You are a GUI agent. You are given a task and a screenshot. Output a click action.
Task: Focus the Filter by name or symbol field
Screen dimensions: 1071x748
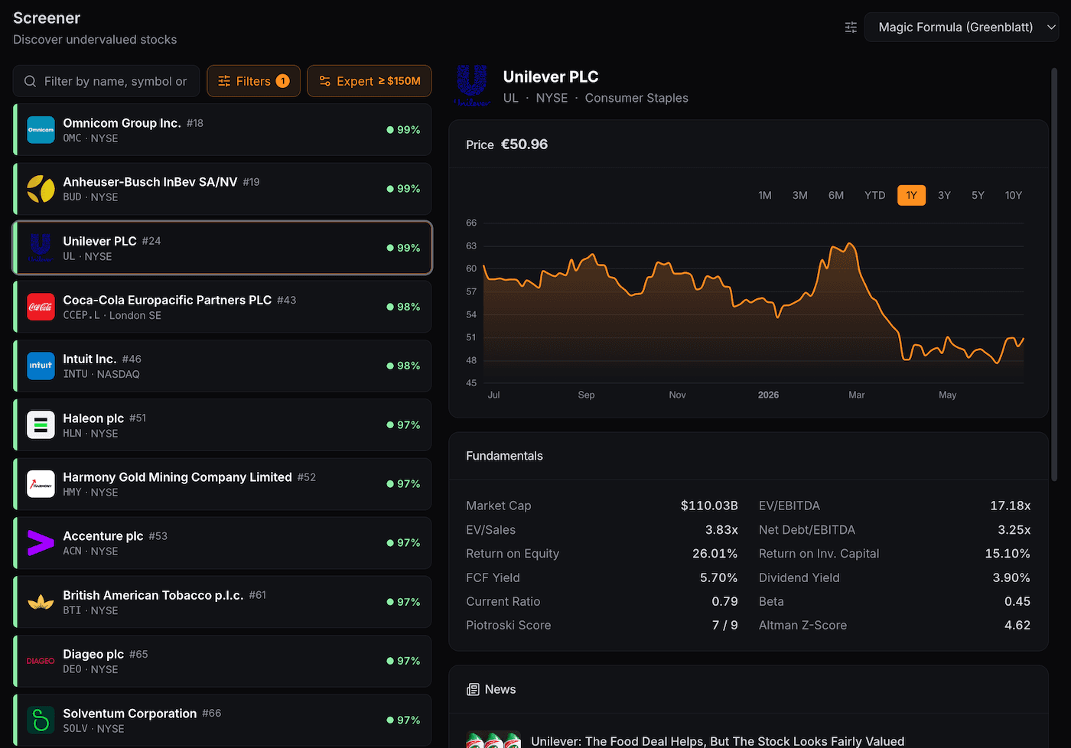[106, 81]
